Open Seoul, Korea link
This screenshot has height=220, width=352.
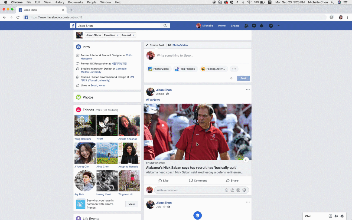[x=98, y=86]
